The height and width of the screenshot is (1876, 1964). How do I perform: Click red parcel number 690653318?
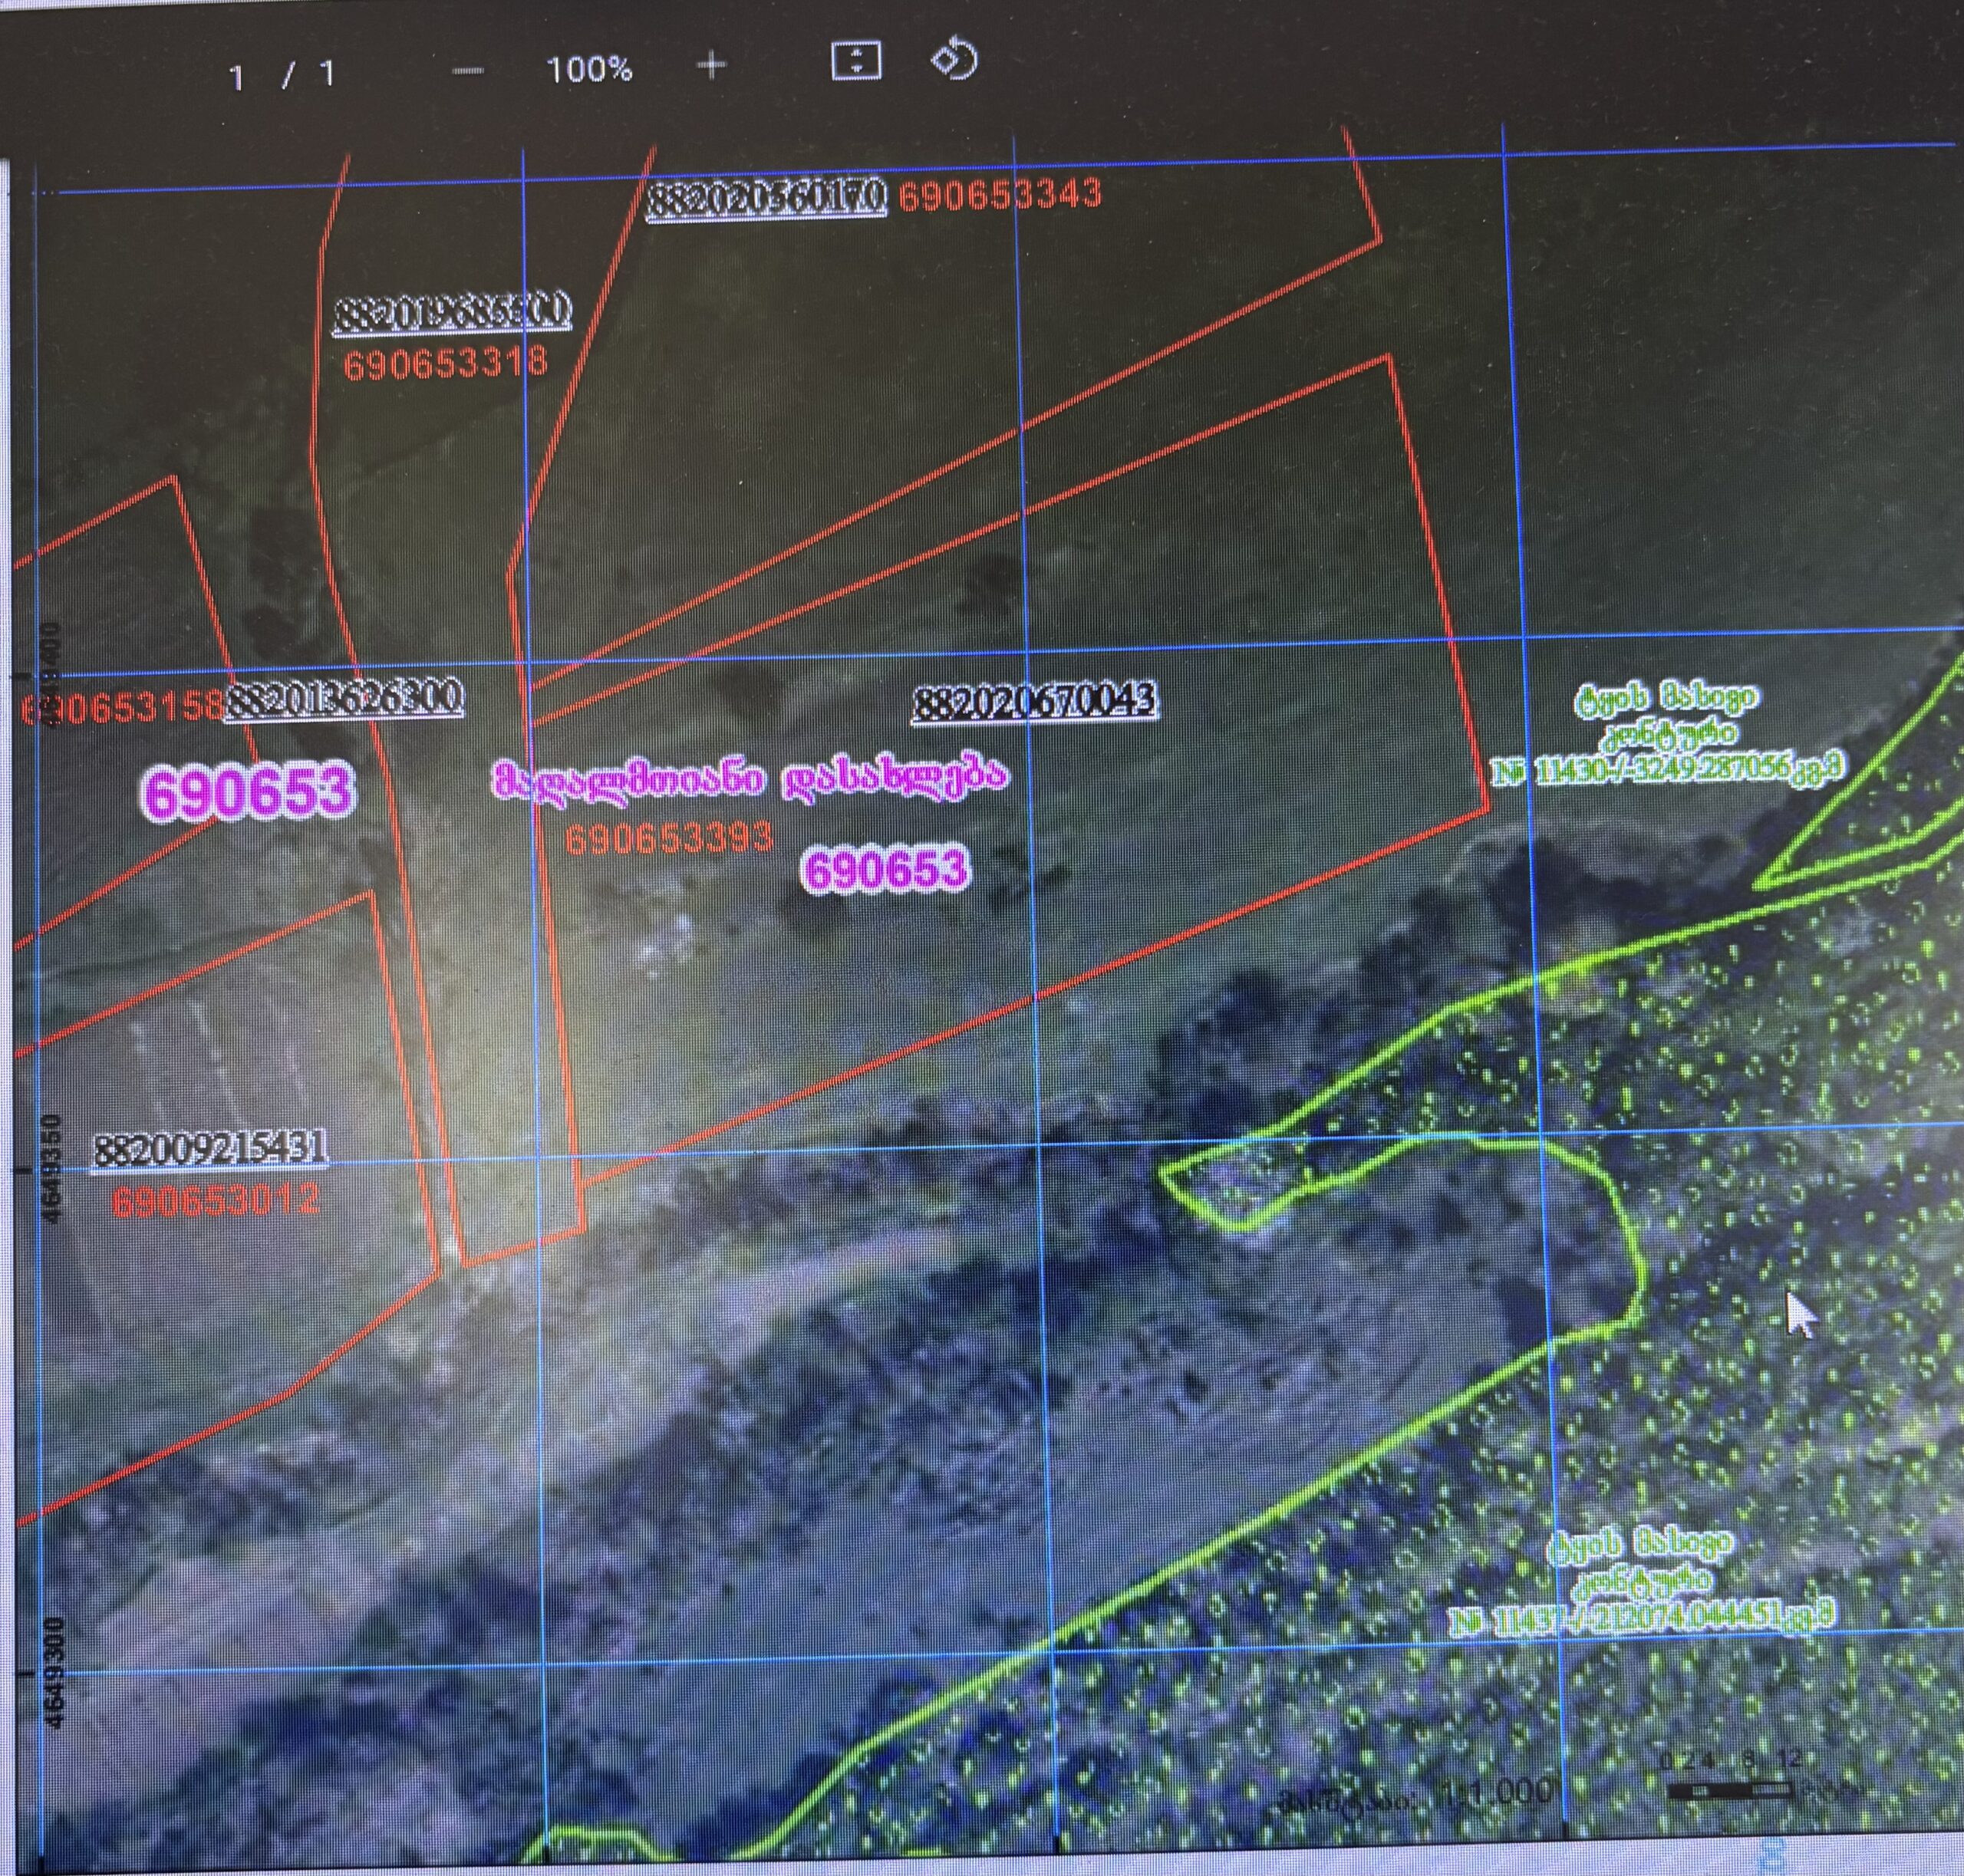(445, 362)
